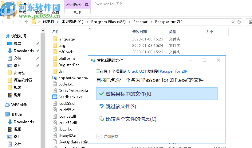
Task: Follow the Passper for ZIP destination link
Action: click(x=173, y=71)
